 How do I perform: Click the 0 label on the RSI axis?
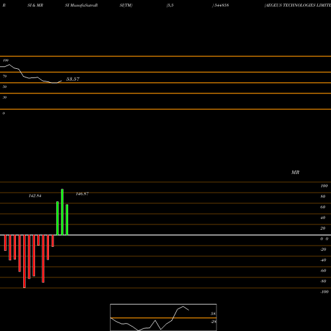3,113
